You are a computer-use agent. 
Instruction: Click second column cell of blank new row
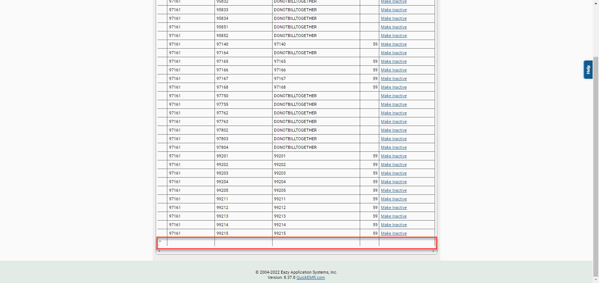pyautogui.click(x=243, y=242)
